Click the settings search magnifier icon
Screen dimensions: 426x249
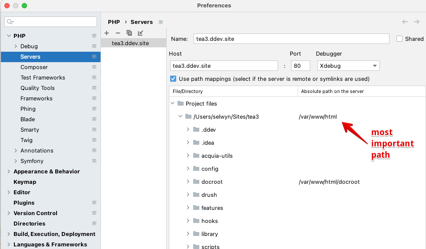click(10, 22)
